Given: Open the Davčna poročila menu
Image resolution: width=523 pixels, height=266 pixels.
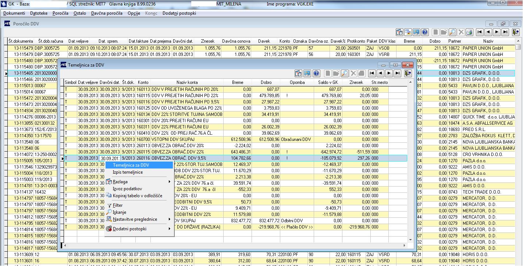Looking at the screenshot, I should coord(107,13).
